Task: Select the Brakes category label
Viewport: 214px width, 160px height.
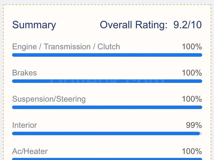Action: coord(25,73)
